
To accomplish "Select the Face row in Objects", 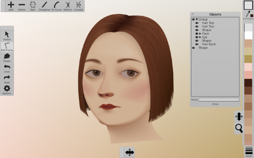I will pos(215,34).
